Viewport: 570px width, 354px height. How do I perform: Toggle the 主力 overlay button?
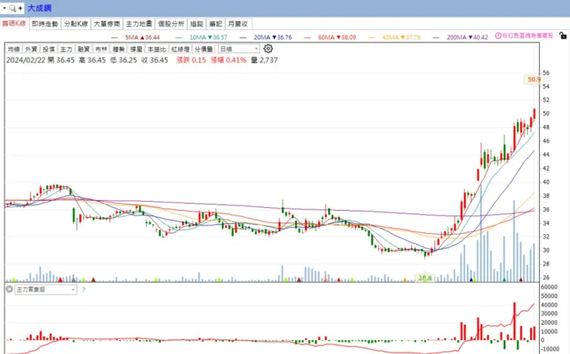click(x=66, y=49)
